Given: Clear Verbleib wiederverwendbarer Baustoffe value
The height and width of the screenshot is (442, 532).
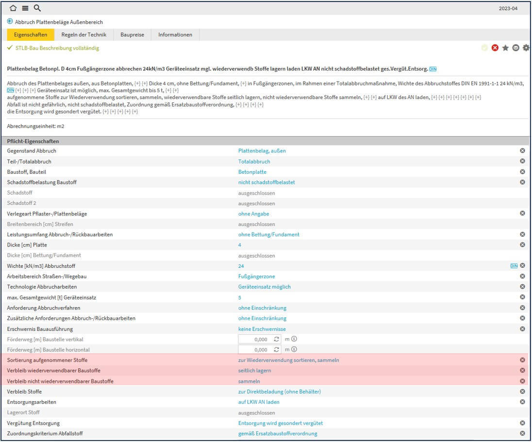Looking at the screenshot, I should [522, 370].
